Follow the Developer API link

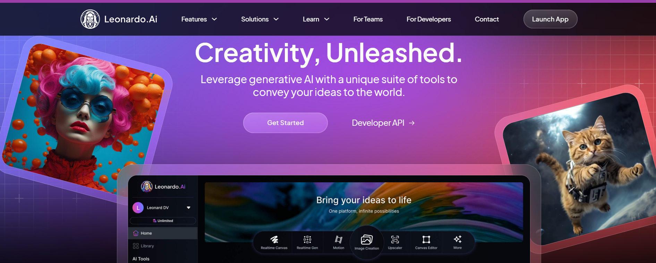click(383, 123)
